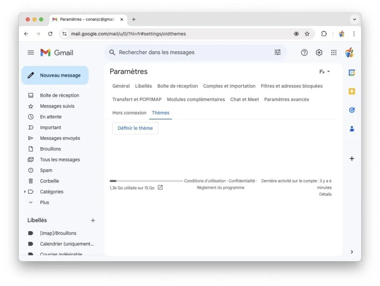This screenshot has width=380, height=286.
Task: Select the Thèmes tab
Action: click(160, 113)
